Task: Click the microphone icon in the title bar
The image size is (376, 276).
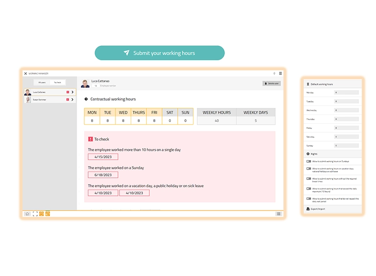Action: tap(274, 73)
